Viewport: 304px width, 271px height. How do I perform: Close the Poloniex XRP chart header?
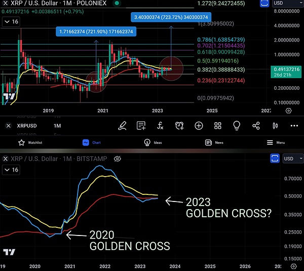[x=6, y=3]
